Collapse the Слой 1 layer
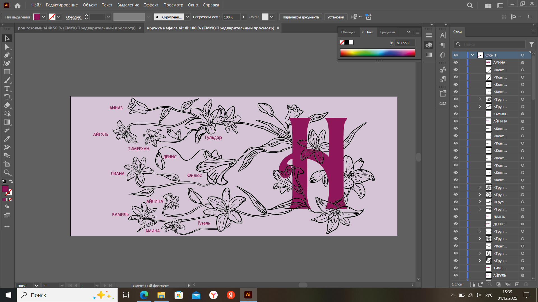Screen dimensions: 538x302 click(x=473, y=55)
